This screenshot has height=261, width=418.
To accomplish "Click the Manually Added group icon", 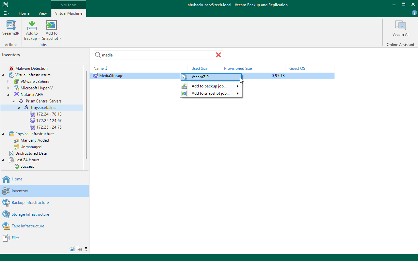I will click(x=17, y=140).
